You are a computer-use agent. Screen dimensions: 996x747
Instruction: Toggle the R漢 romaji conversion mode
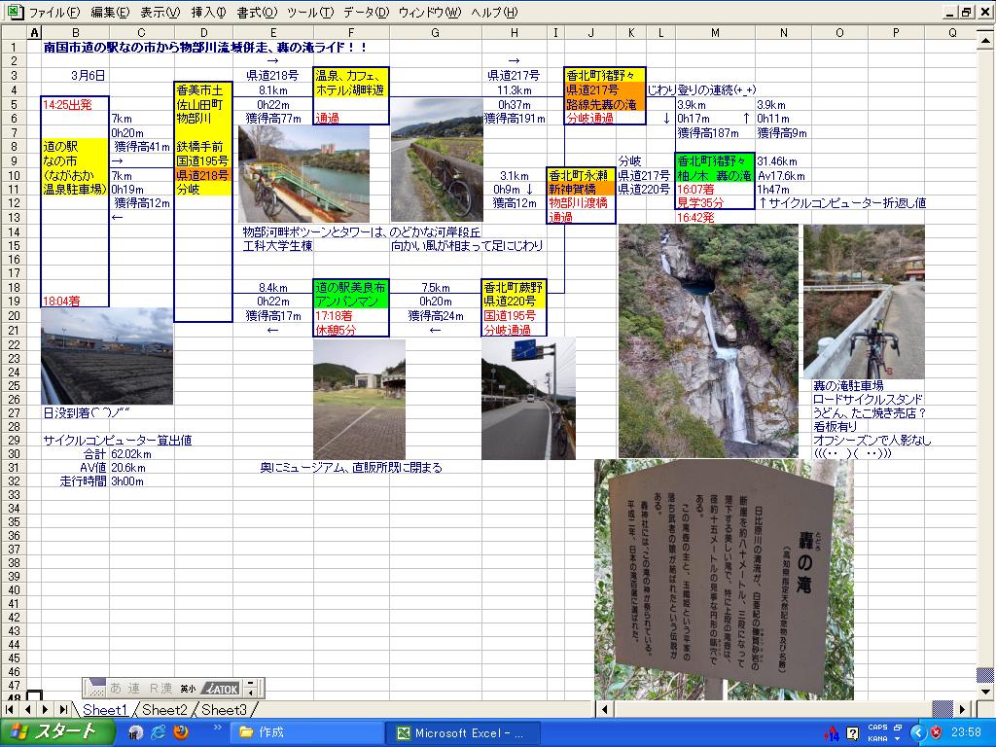(160, 688)
